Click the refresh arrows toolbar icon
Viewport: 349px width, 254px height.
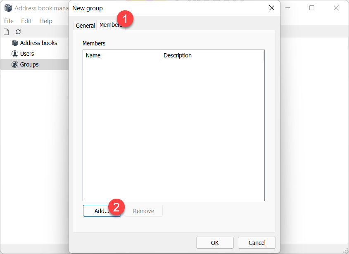[x=18, y=32]
